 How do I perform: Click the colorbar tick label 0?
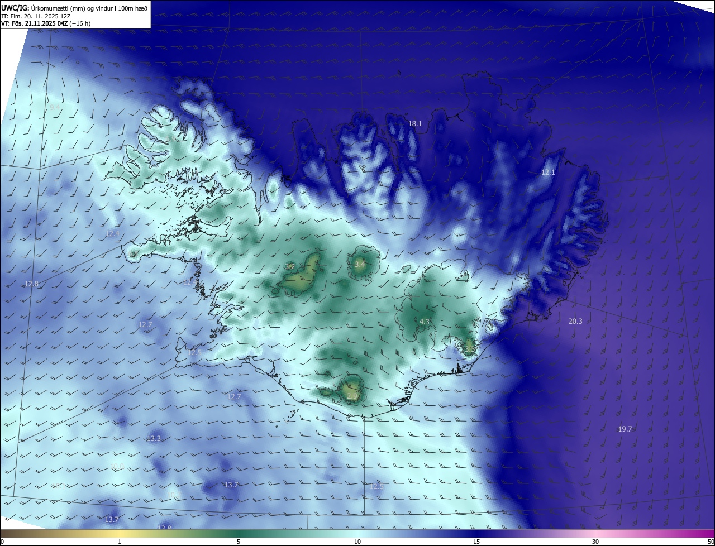(x=2, y=542)
